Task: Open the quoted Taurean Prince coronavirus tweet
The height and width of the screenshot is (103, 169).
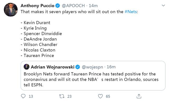Action: tap(93, 76)
